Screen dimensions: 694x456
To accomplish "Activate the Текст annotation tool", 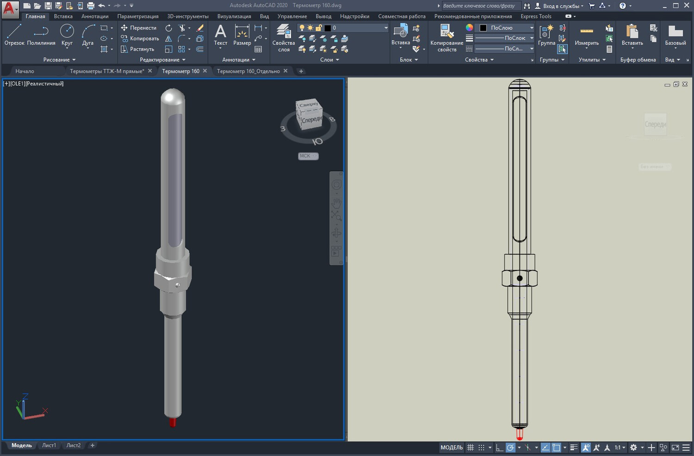I will [x=221, y=35].
